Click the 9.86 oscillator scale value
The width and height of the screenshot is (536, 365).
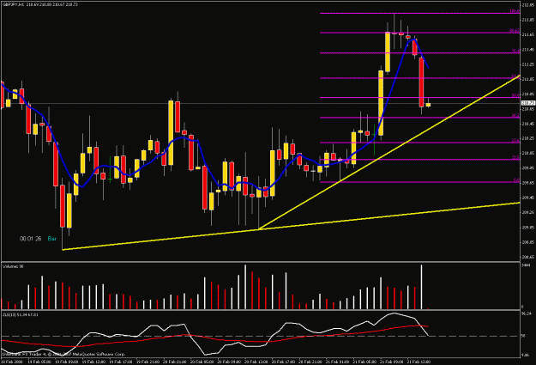coord(526,355)
